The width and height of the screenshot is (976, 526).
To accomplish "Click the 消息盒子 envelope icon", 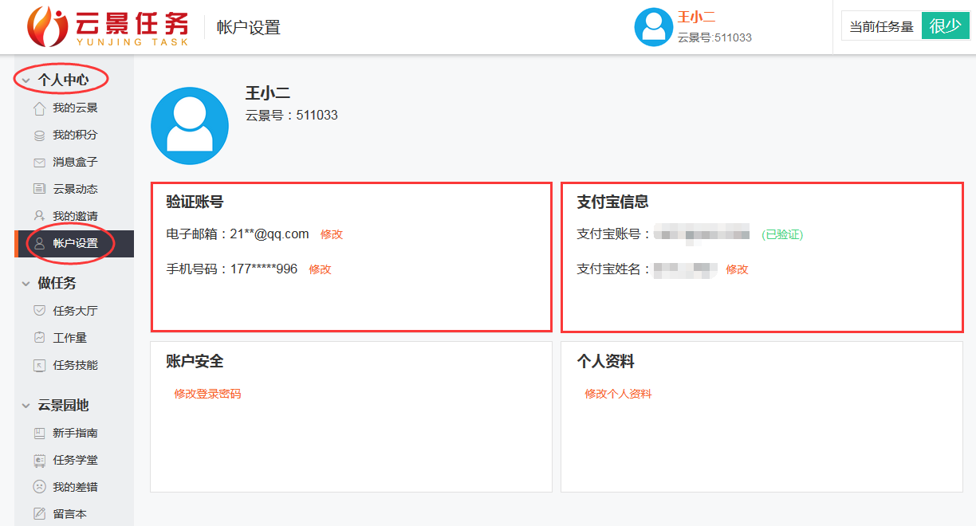I will pyautogui.click(x=39, y=163).
